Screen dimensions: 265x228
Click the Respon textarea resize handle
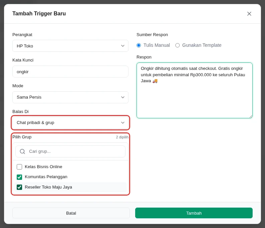251,116
